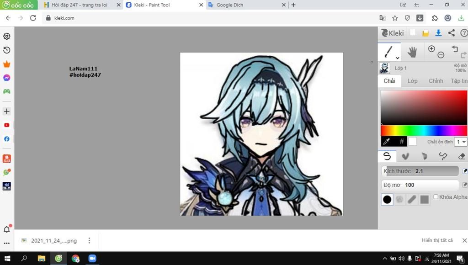This screenshot has width=468, height=265.
Task: Switch to the Chỉnh tab
Action: pyautogui.click(x=436, y=81)
